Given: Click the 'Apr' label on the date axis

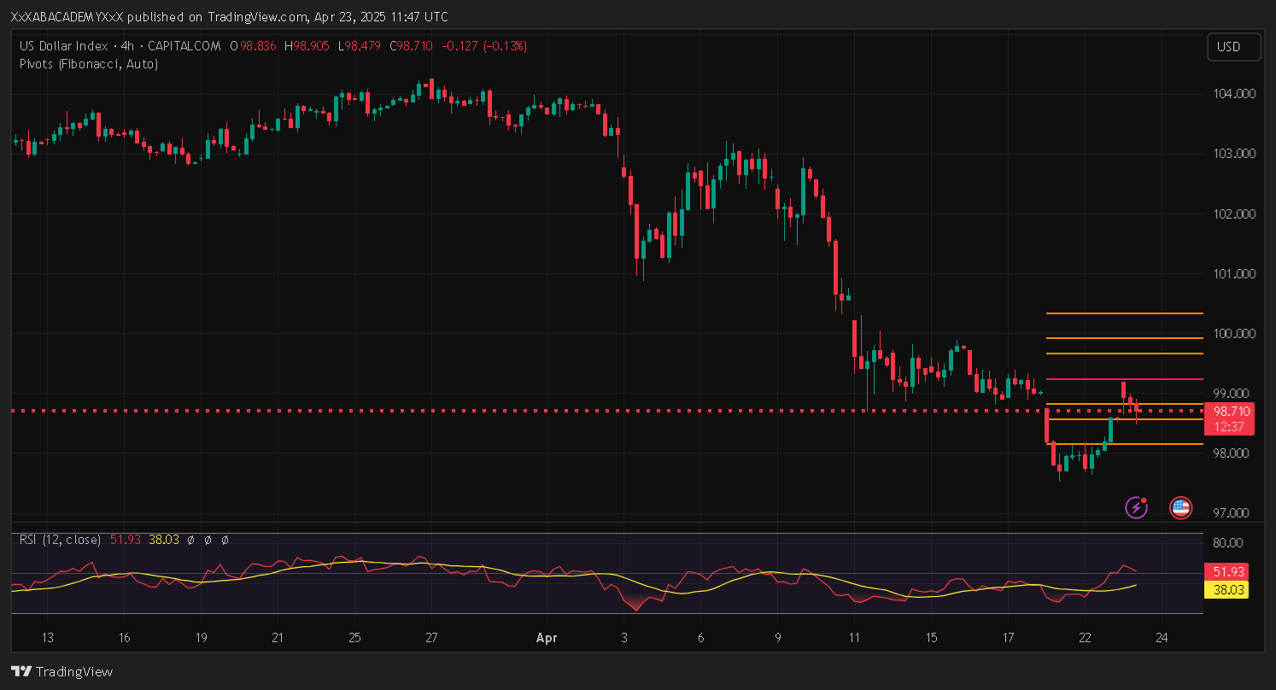Looking at the screenshot, I should click(x=546, y=638).
